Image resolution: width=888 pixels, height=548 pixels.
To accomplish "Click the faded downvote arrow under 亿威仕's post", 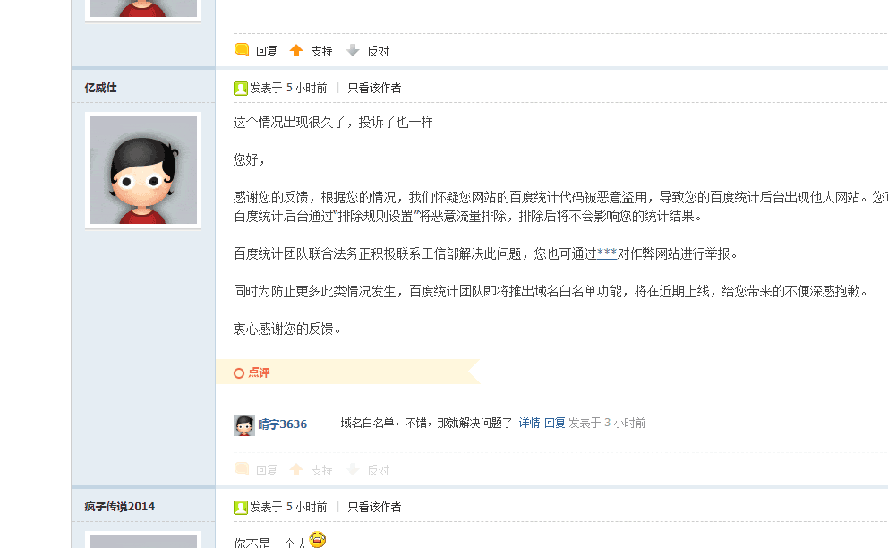I will coord(353,469).
